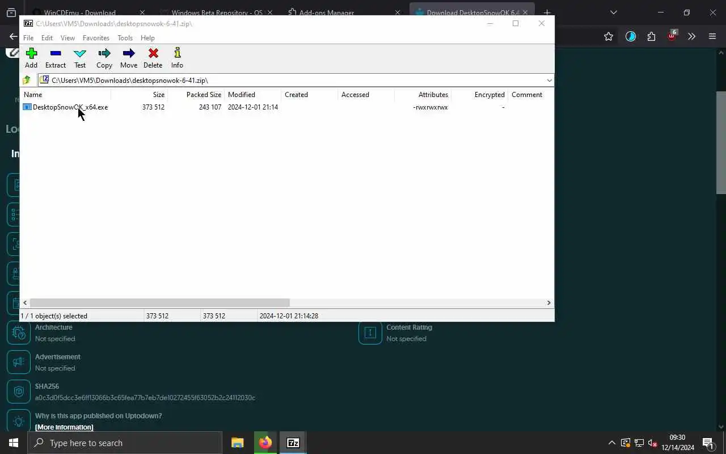Open Firefox view icon at tab strip start
Viewport: 726px width, 454px height.
tap(11, 12)
